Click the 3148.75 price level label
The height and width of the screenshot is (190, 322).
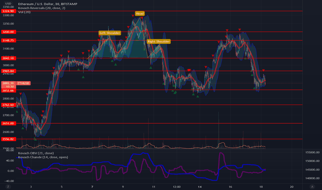pyautogui.click(x=8, y=40)
